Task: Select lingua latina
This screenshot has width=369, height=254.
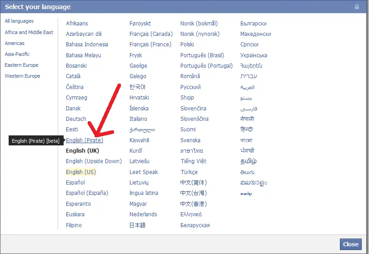Action: (x=144, y=193)
